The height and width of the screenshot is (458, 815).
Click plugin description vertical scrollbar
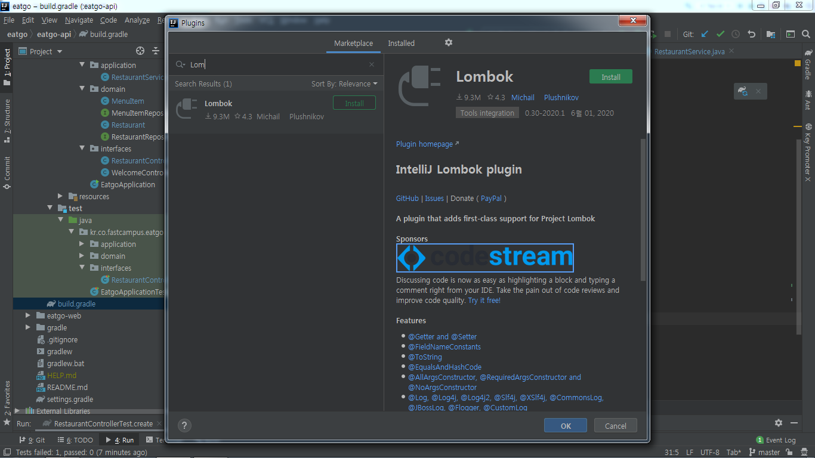pyautogui.click(x=643, y=210)
